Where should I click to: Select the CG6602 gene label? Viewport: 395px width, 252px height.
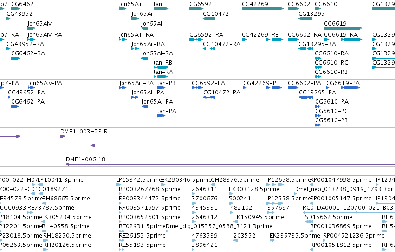tap(299, 4)
